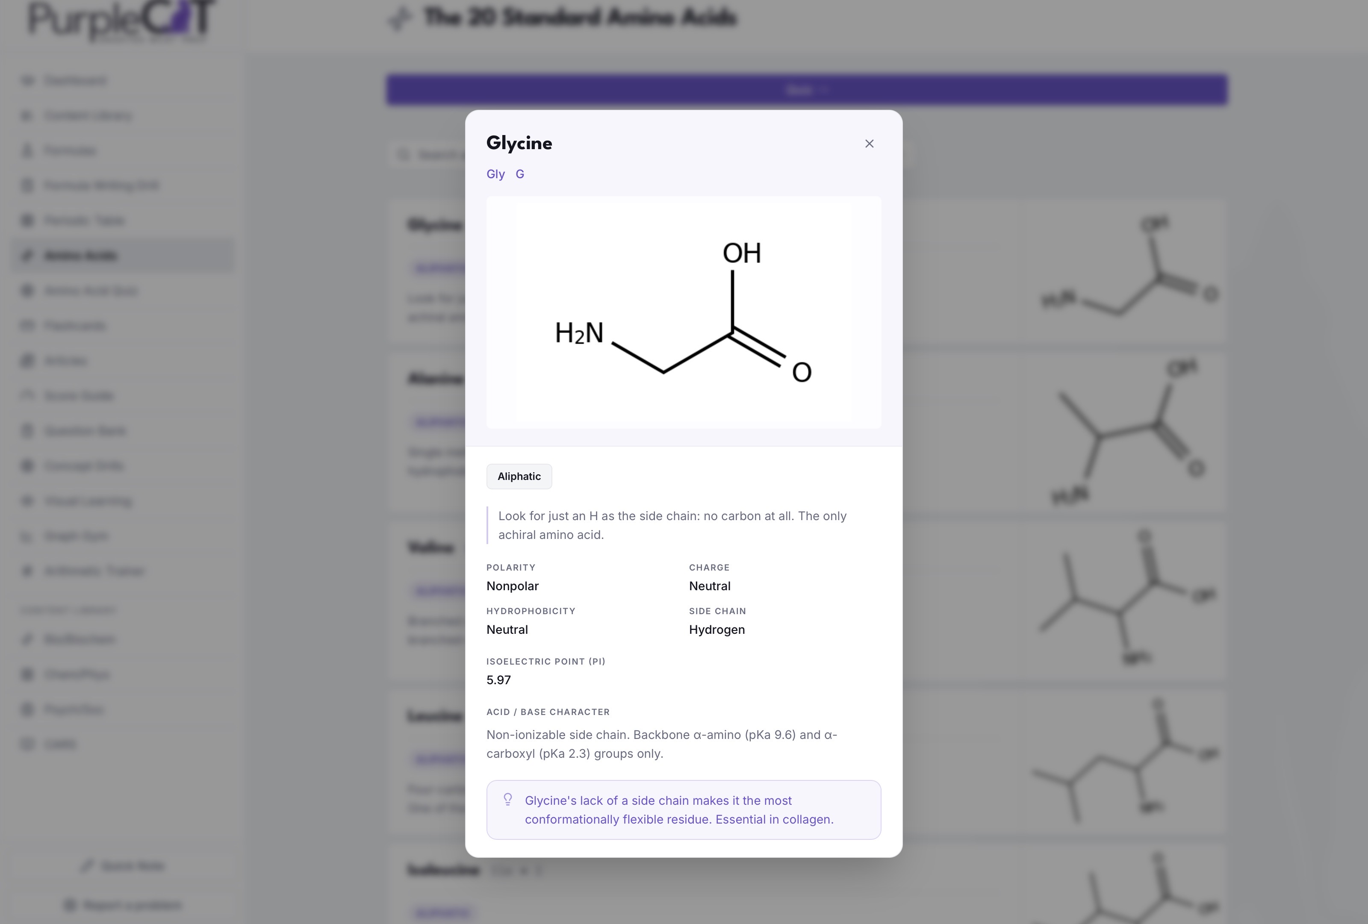The image size is (1368, 924).
Task: Click the 'Nonpolar' polarity value
Action: [x=512, y=586]
